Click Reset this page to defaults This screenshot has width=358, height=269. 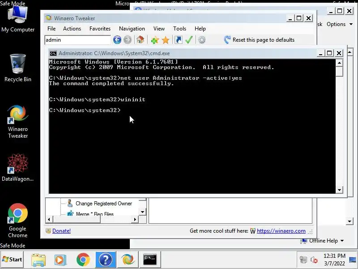tap(259, 40)
